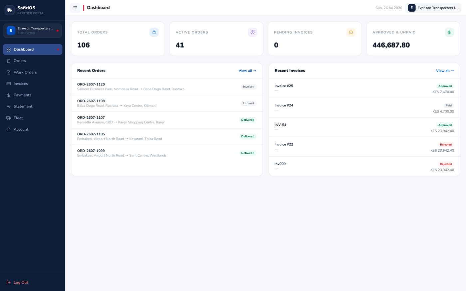Open the Evanson Transporters header account menu

click(433, 8)
